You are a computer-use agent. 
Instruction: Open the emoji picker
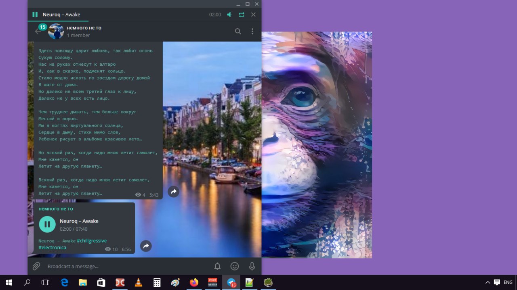pyautogui.click(x=234, y=266)
